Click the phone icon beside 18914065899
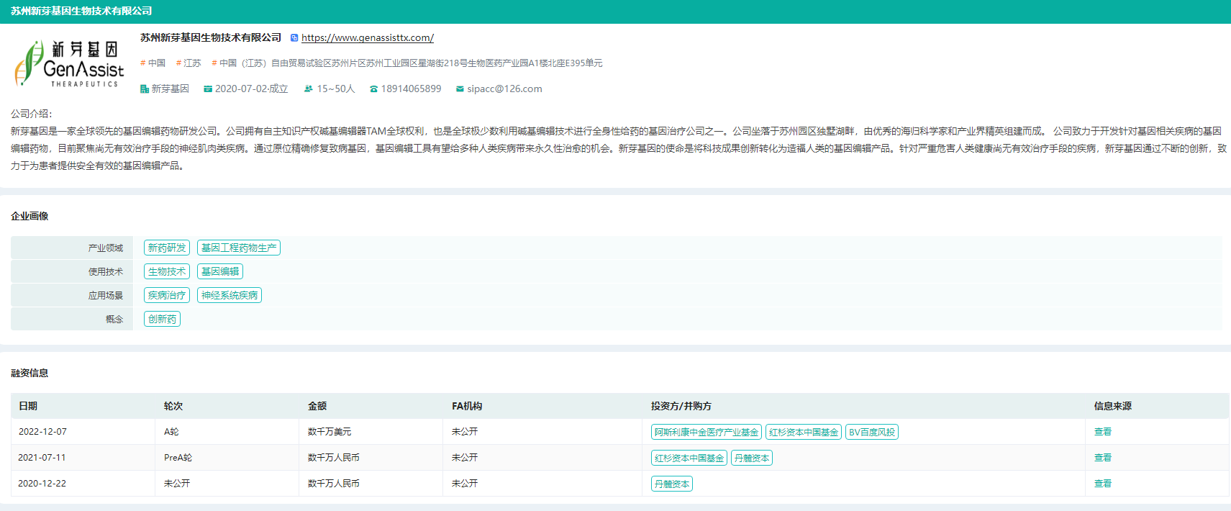Viewport: 1231px width, 511px height. 373,89
